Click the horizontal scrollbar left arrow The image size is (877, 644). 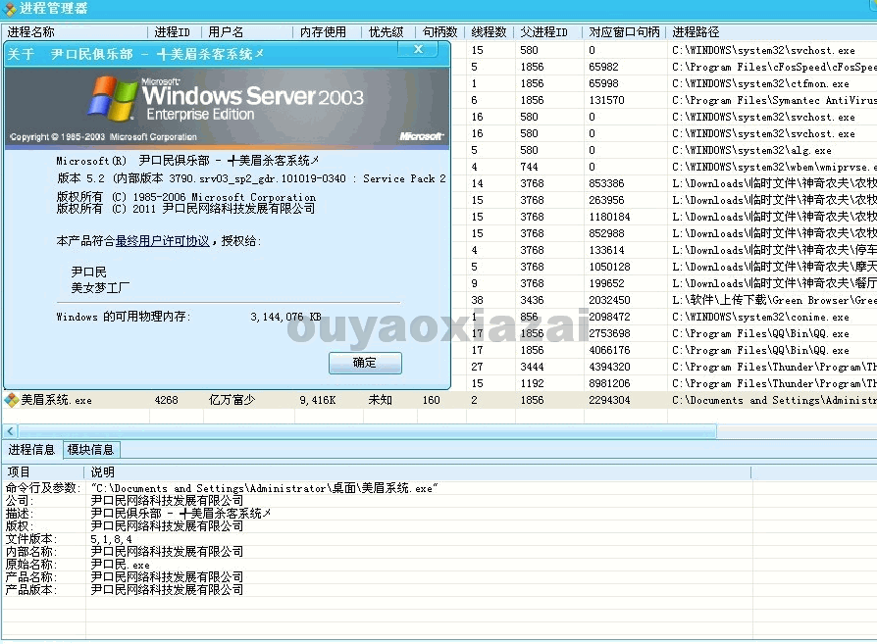pyautogui.click(x=11, y=431)
